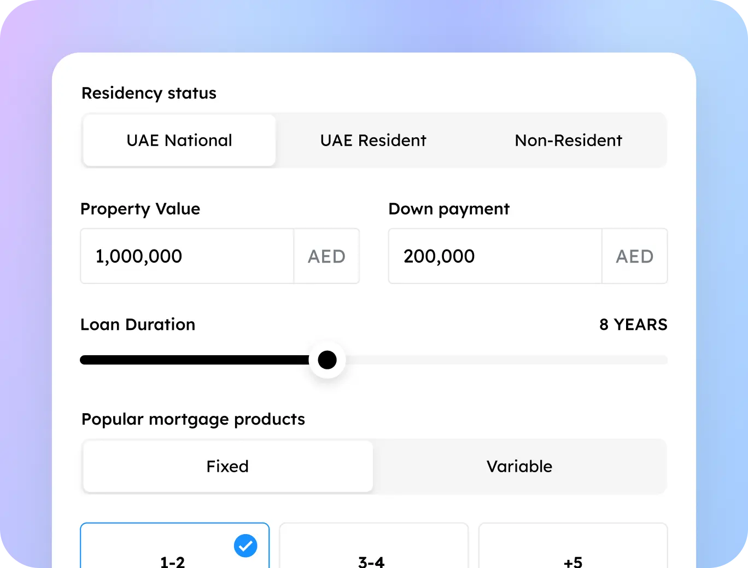Select the UAE National residency option
The width and height of the screenshot is (748, 568).
pos(179,141)
